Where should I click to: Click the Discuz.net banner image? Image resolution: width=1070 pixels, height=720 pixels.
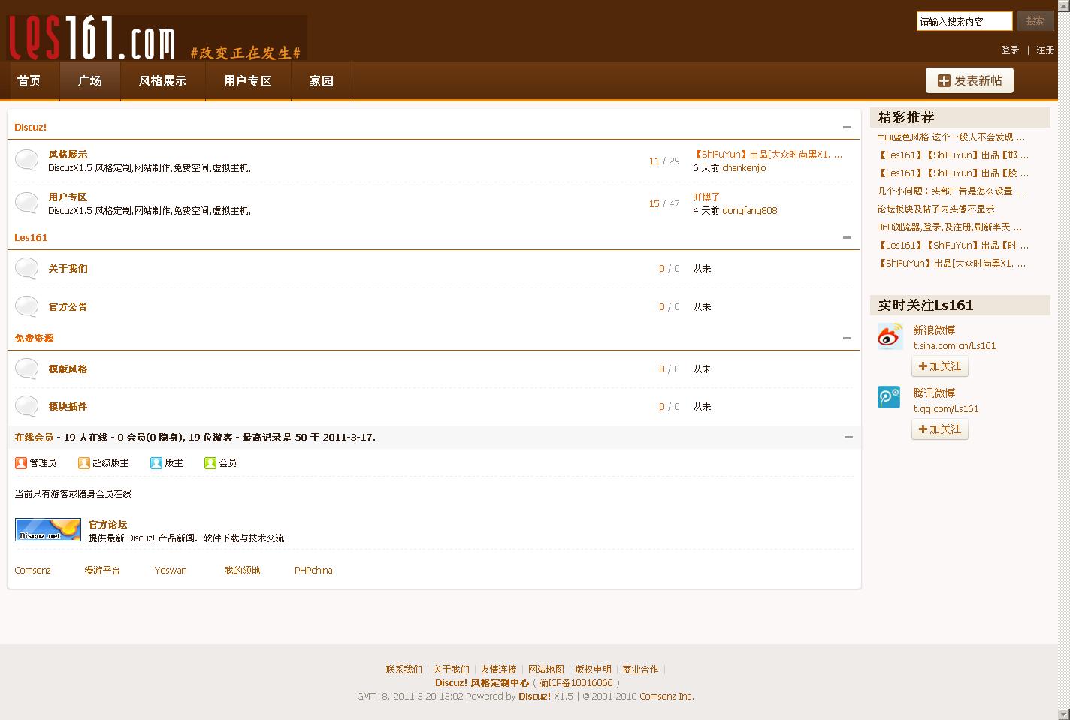click(48, 529)
